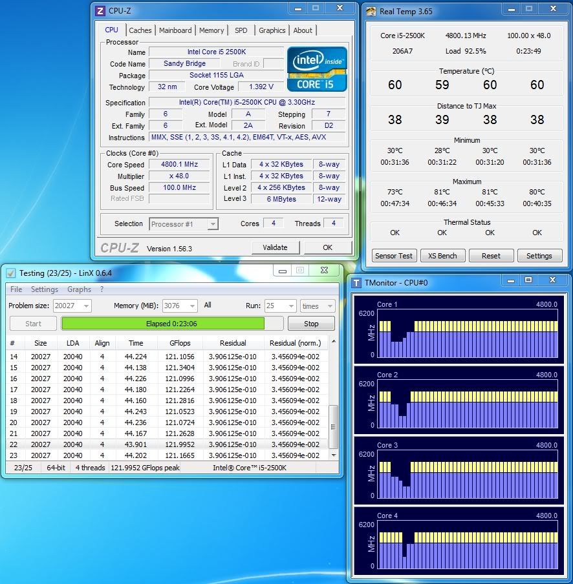The height and width of the screenshot is (584, 573).
Task: Close the LinX window
Action: coord(325,271)
